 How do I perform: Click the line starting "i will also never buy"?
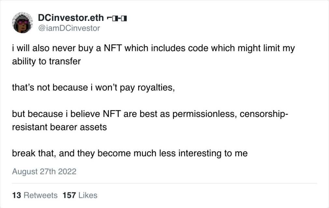pos(153,48)
